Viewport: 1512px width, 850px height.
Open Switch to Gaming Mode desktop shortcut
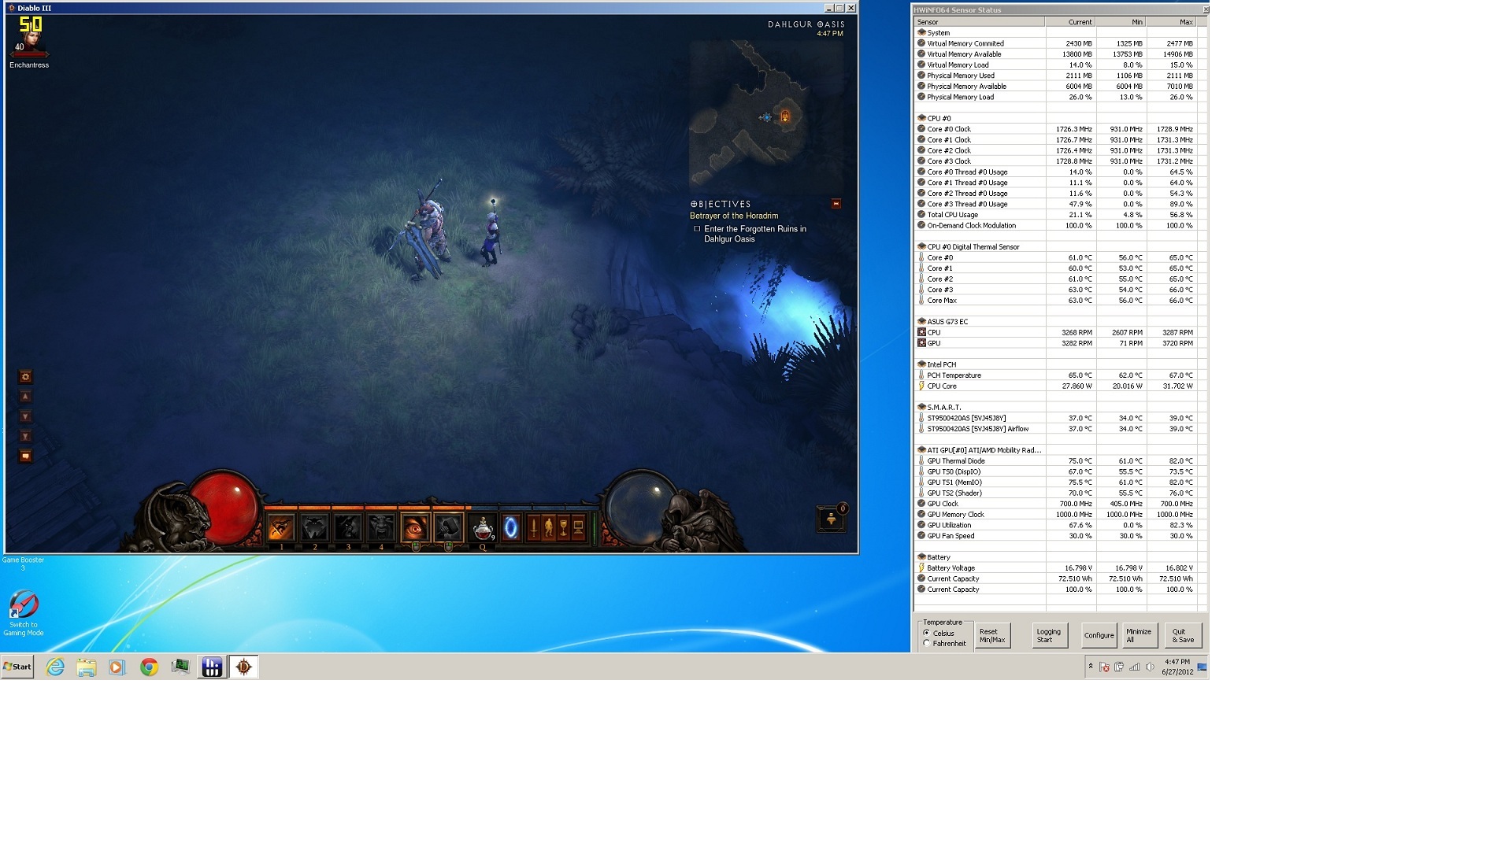(x=24, y=613)
